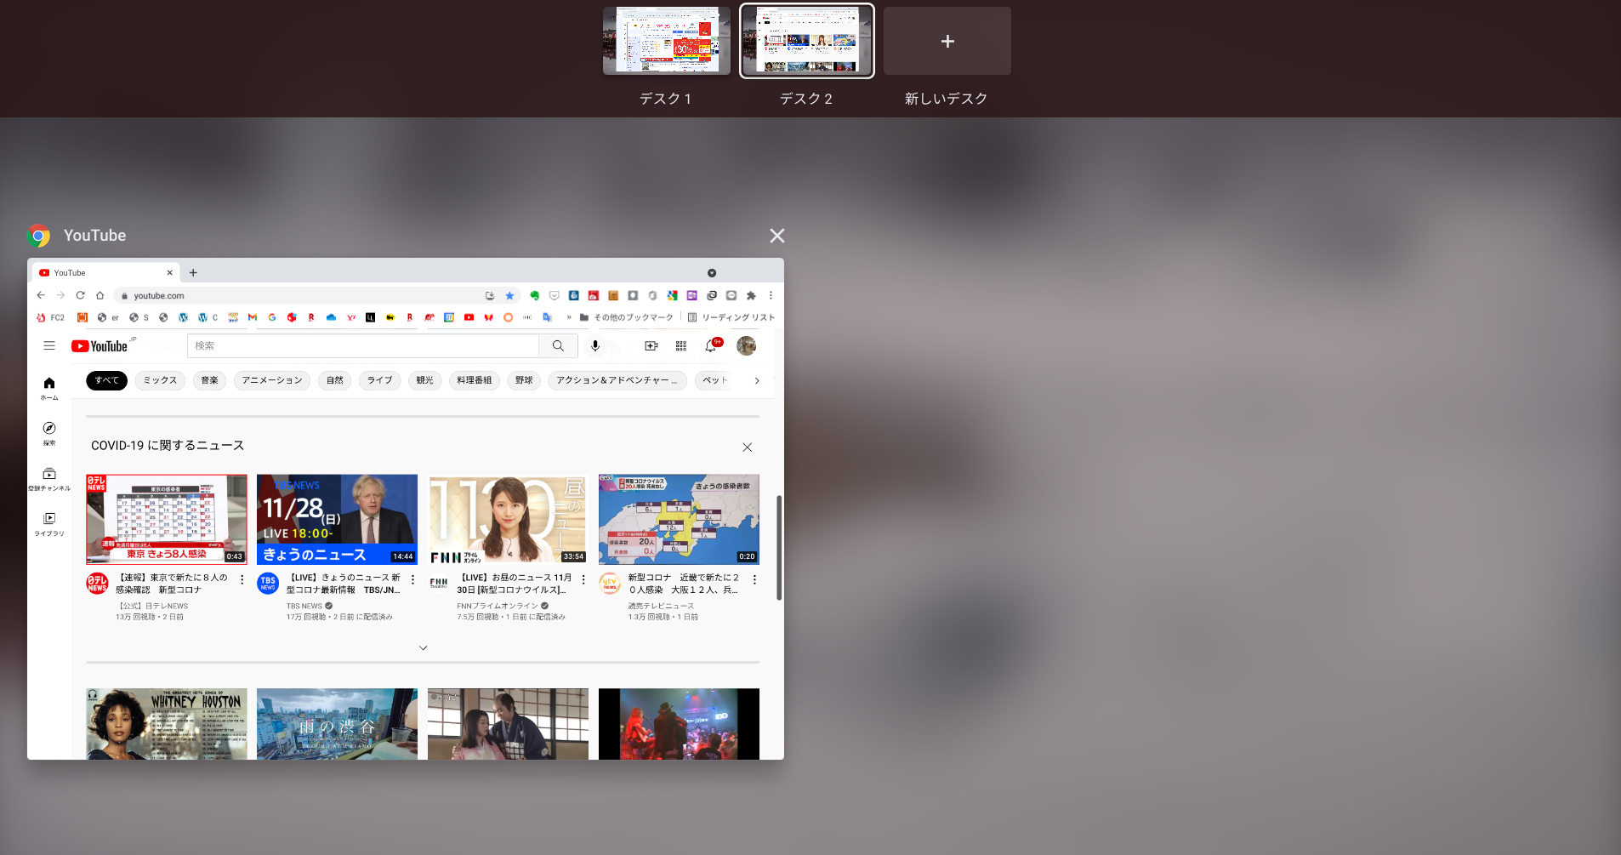Select the 音楽 filter chip
Viewport: 1621px width, 855px height.
pos(209,380)
